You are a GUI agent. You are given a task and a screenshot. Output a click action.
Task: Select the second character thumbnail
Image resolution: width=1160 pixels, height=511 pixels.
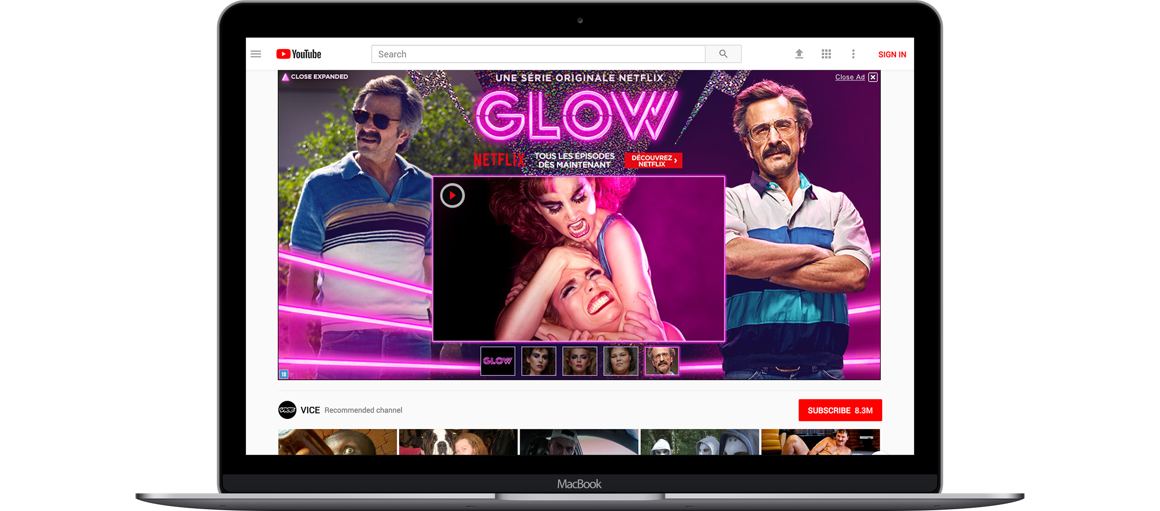pos(539,361)
